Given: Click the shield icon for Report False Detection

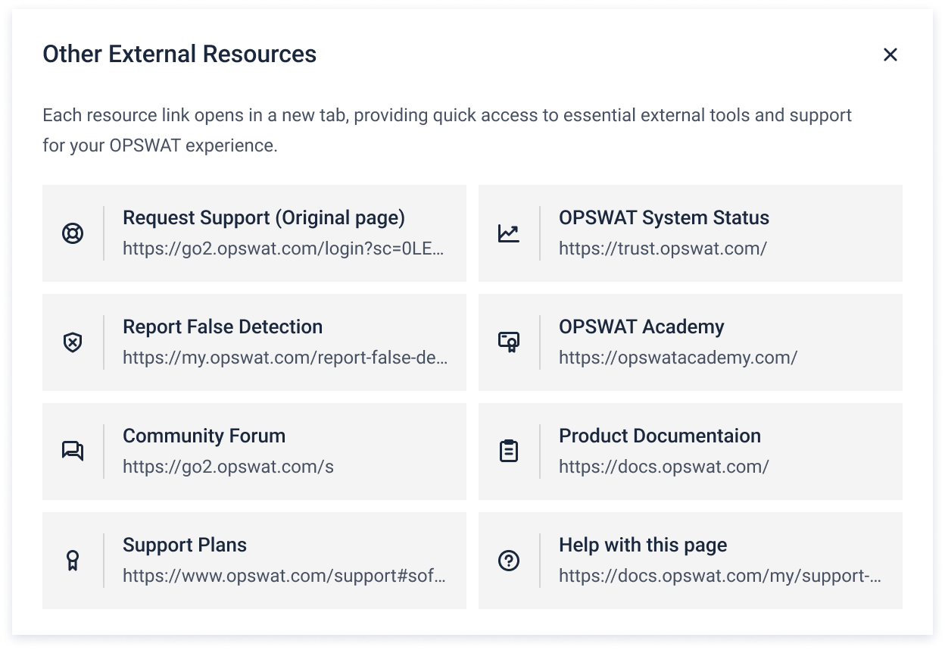Looking at the screenshot, I should pos(73,342).
